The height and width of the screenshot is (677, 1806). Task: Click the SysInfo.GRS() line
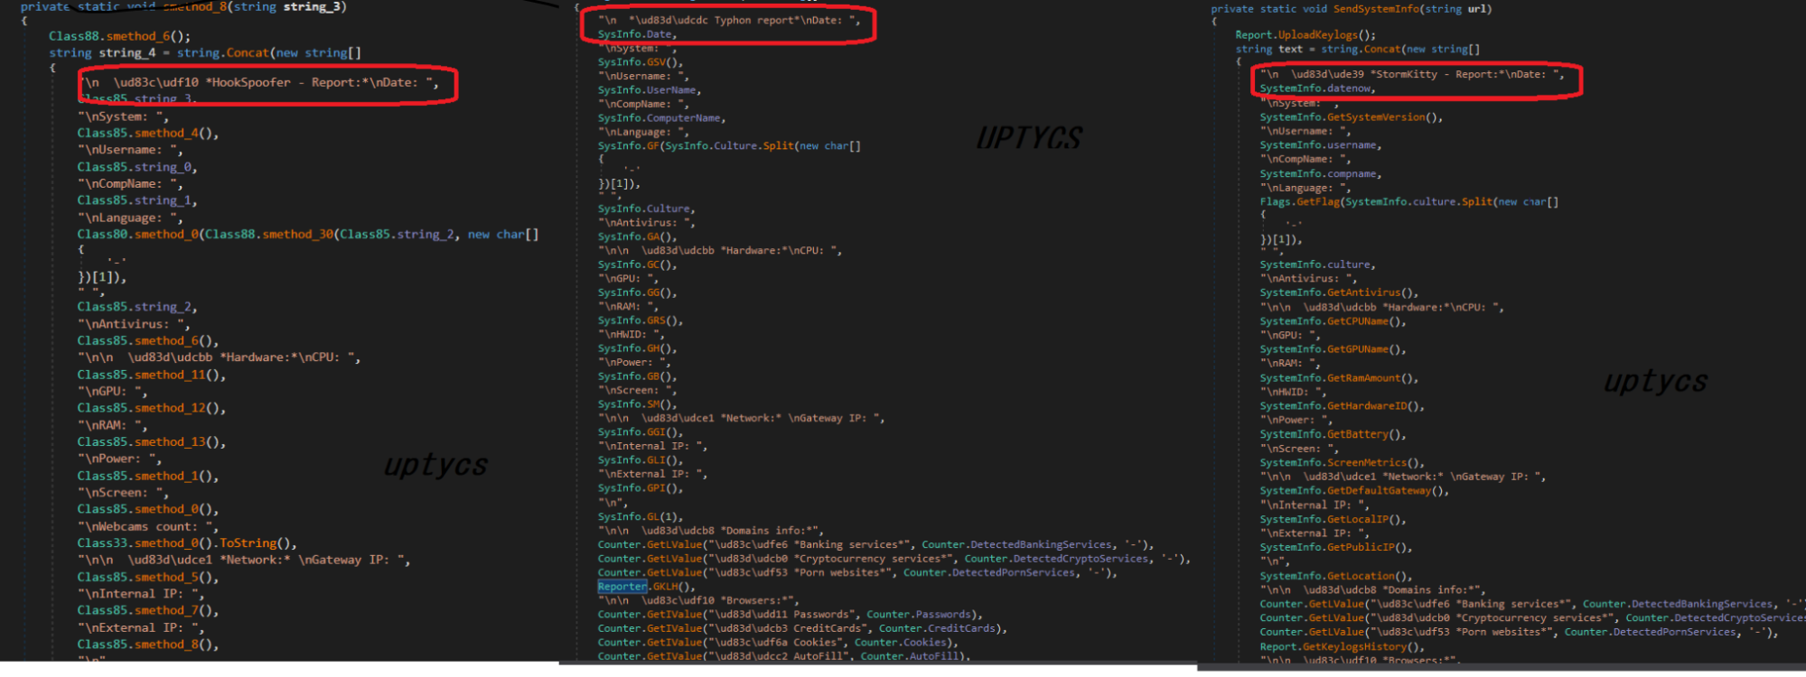(x=641, y=320)
